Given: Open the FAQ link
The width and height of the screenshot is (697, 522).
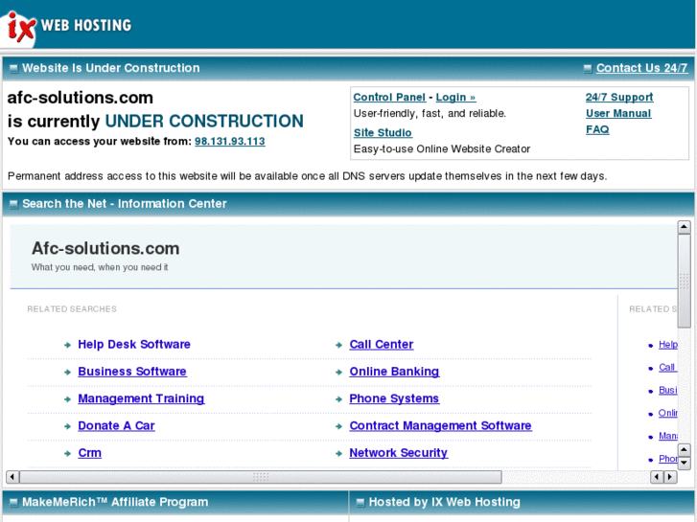Looking at the screenshot, I should point(597,129).
